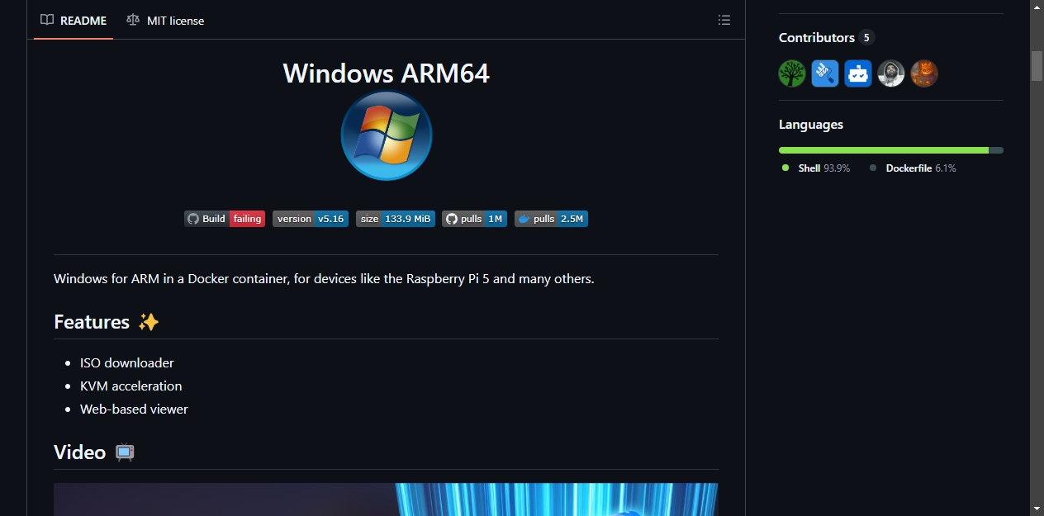The width and height of the screenshot is (1044, 516).
Task: Click the page vertical scrollbar thumb
Action: [x=1037, y=66]
